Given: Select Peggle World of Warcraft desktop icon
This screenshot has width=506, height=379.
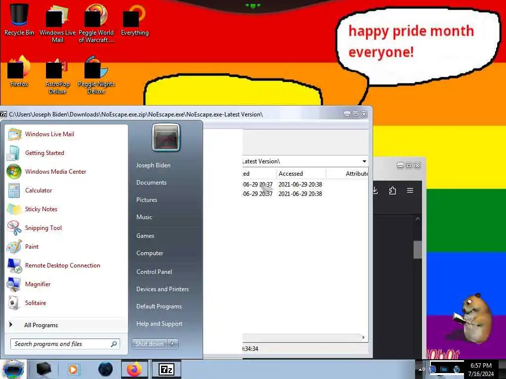Looking at the screenshot, I should coord(96,24).
